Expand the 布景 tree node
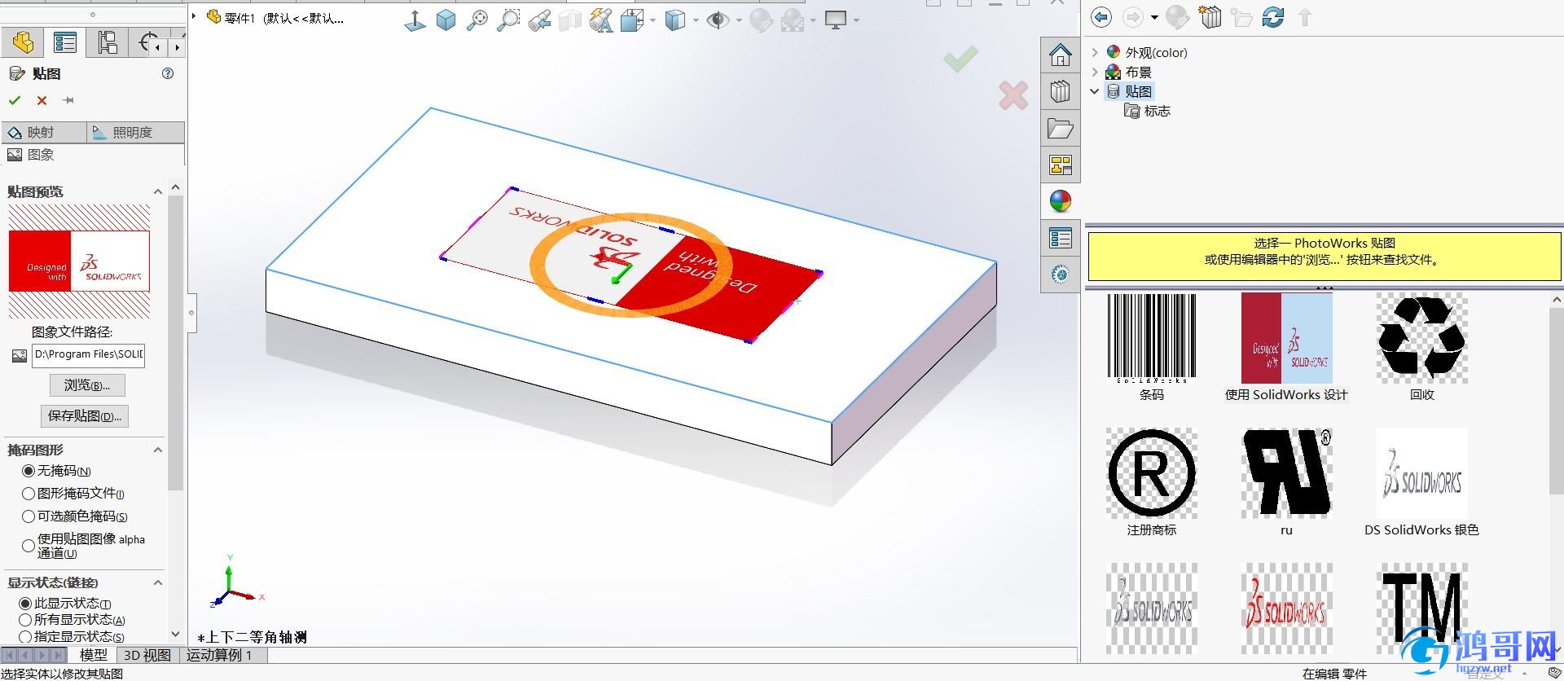1564x681 pixels. click(x=1095, y=72)
